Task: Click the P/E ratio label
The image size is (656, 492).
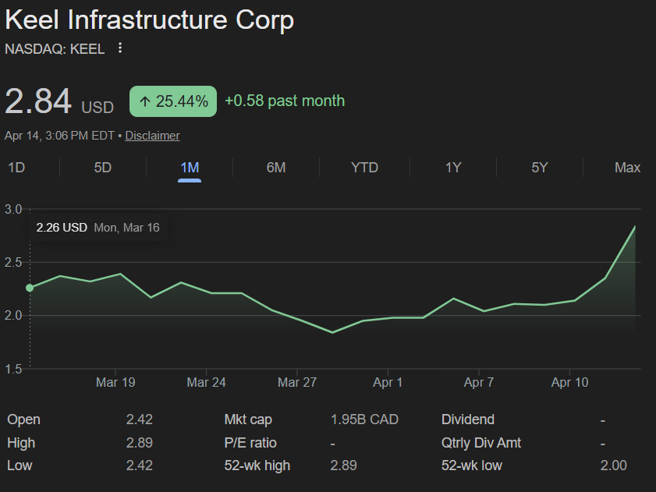Action: click(250, 443)
